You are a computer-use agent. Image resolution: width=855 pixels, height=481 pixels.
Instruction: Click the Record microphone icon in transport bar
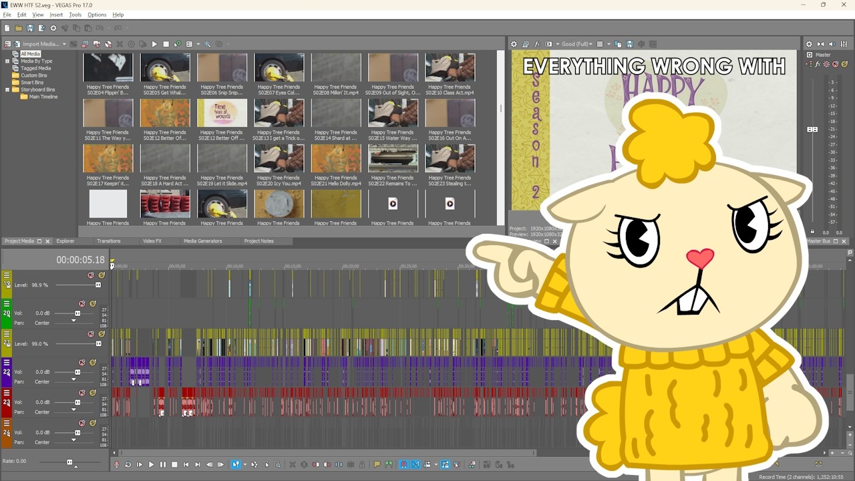116,464
